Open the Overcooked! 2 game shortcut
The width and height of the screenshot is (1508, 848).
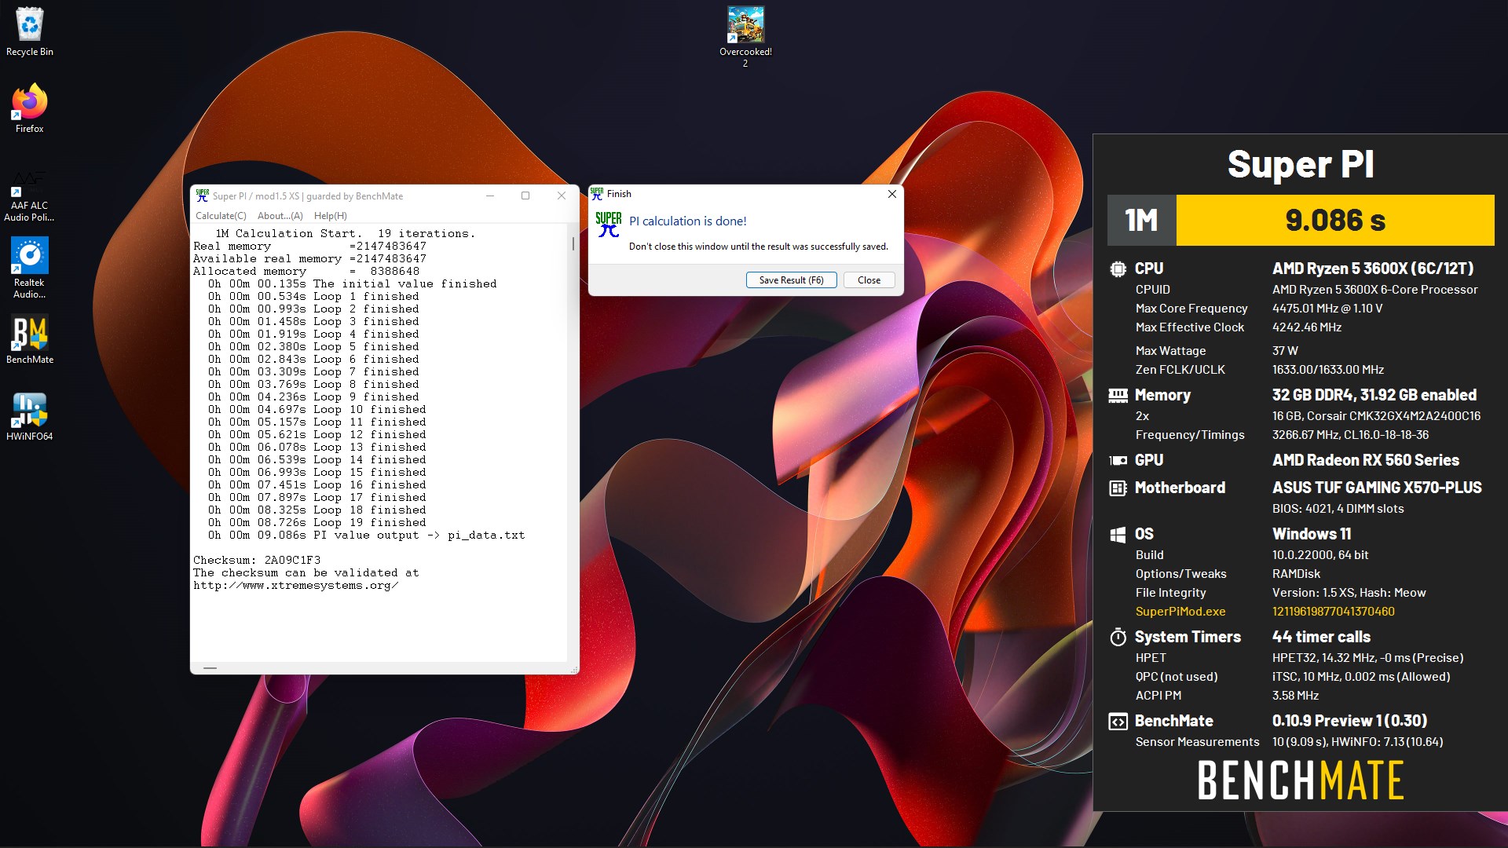click(x=745, y=37)
